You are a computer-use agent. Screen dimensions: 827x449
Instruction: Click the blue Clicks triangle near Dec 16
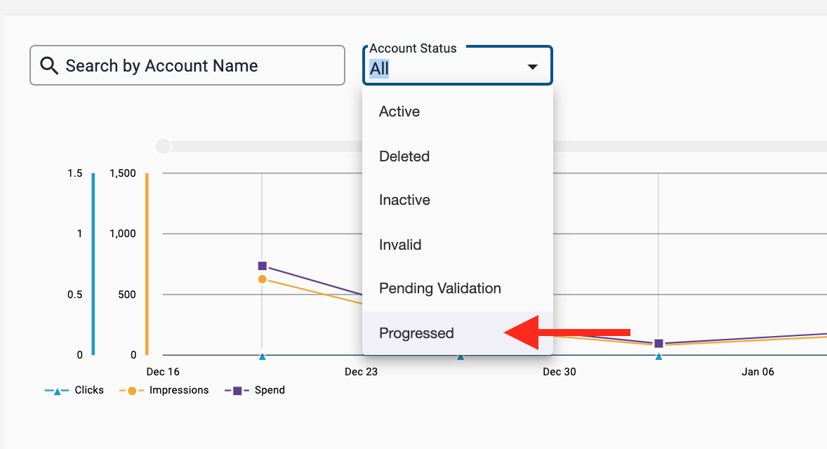[263, 356]
